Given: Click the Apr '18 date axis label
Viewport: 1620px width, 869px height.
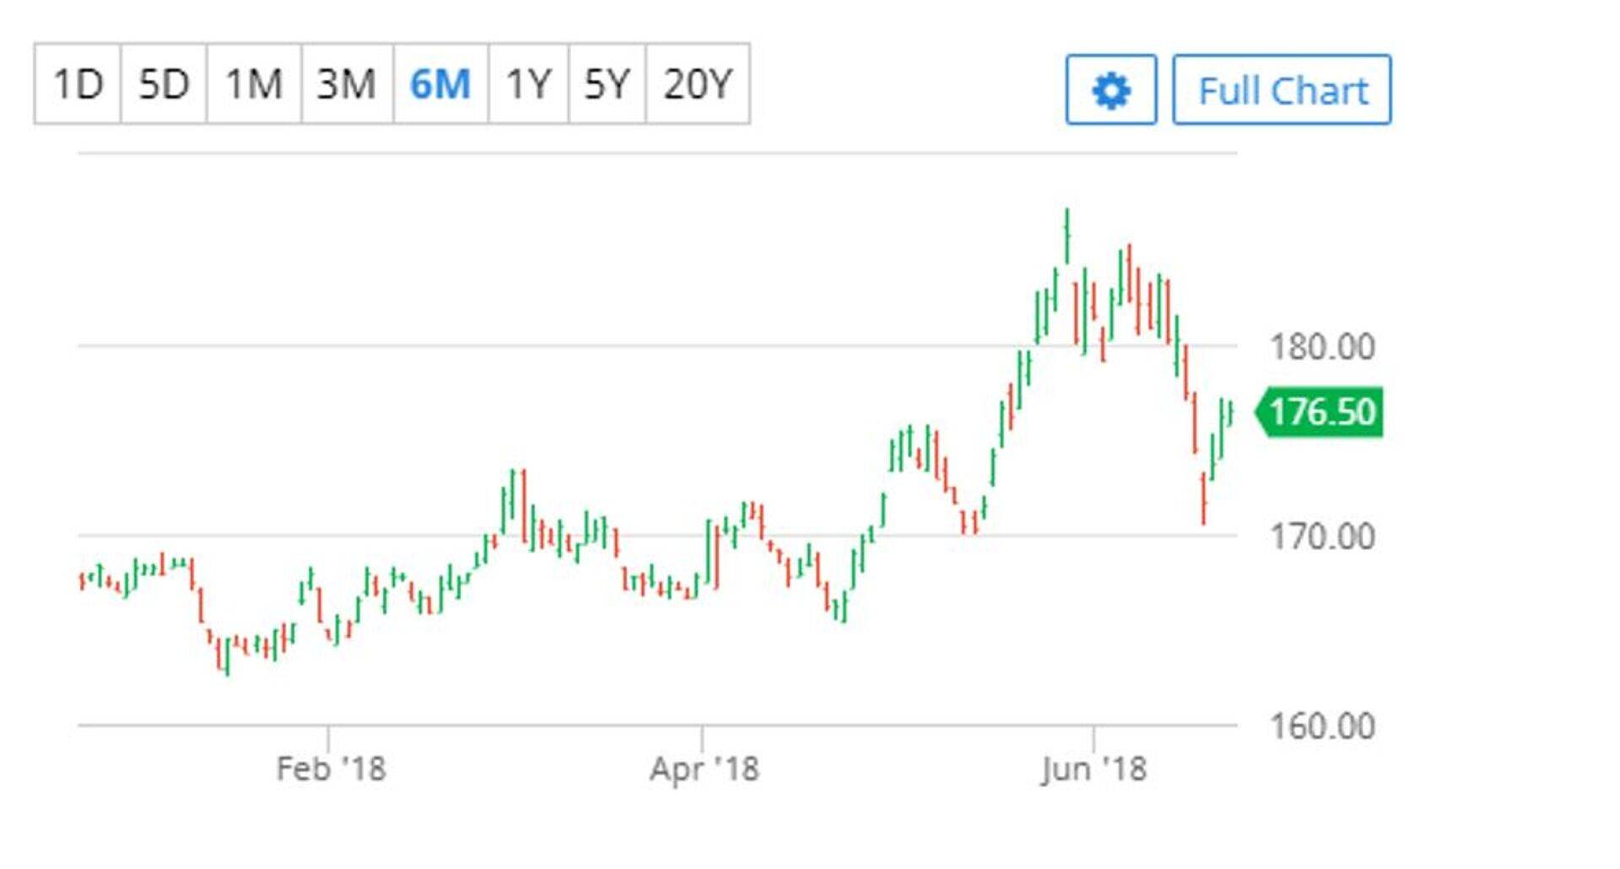Looking at the screenshot, I should [x=704, y=769].
